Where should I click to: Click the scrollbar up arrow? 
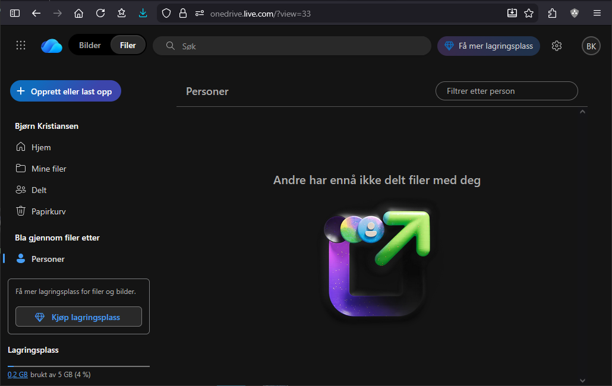point(582,112)
